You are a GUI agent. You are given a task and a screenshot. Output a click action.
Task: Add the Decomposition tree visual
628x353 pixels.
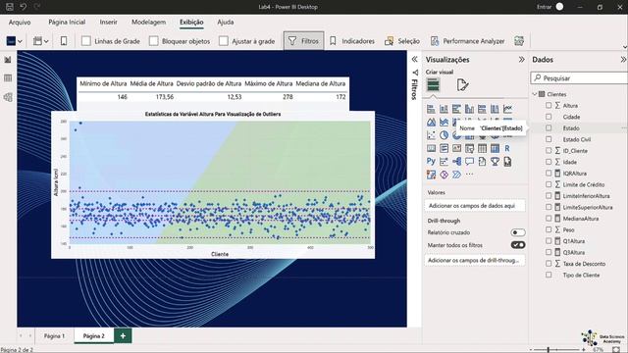point(456,161)
